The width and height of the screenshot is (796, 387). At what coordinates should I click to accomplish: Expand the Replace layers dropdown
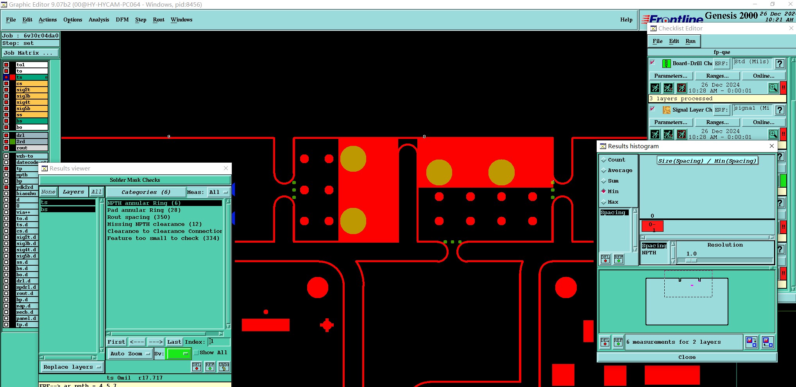[x=72, y=367]
